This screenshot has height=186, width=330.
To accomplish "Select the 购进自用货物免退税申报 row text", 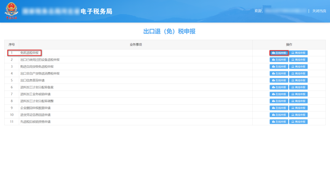I will pyautogui.click(x=37, y=67).
